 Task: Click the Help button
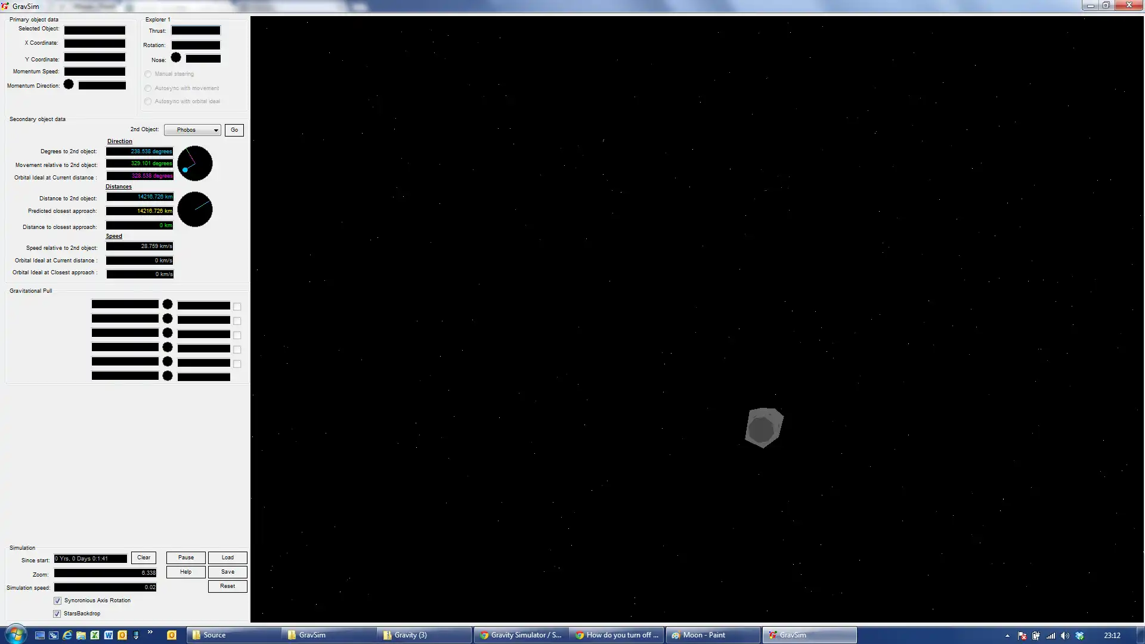185,572
